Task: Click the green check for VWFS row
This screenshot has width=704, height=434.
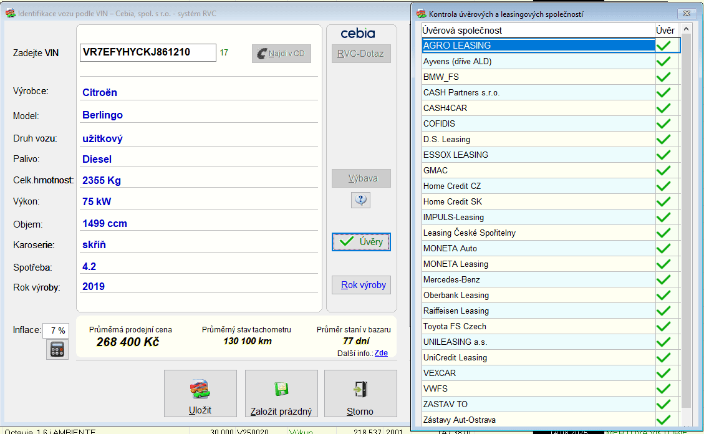Action: (663, 388)
